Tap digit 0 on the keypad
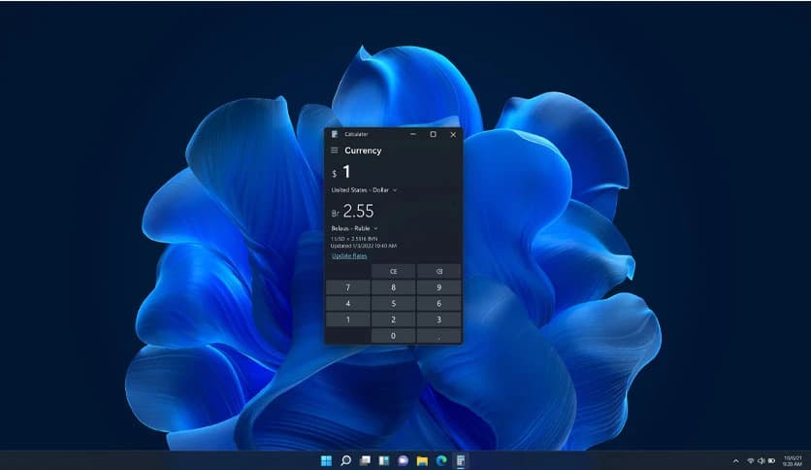This screenshot has width=811, height=470. tap(393, 335)
